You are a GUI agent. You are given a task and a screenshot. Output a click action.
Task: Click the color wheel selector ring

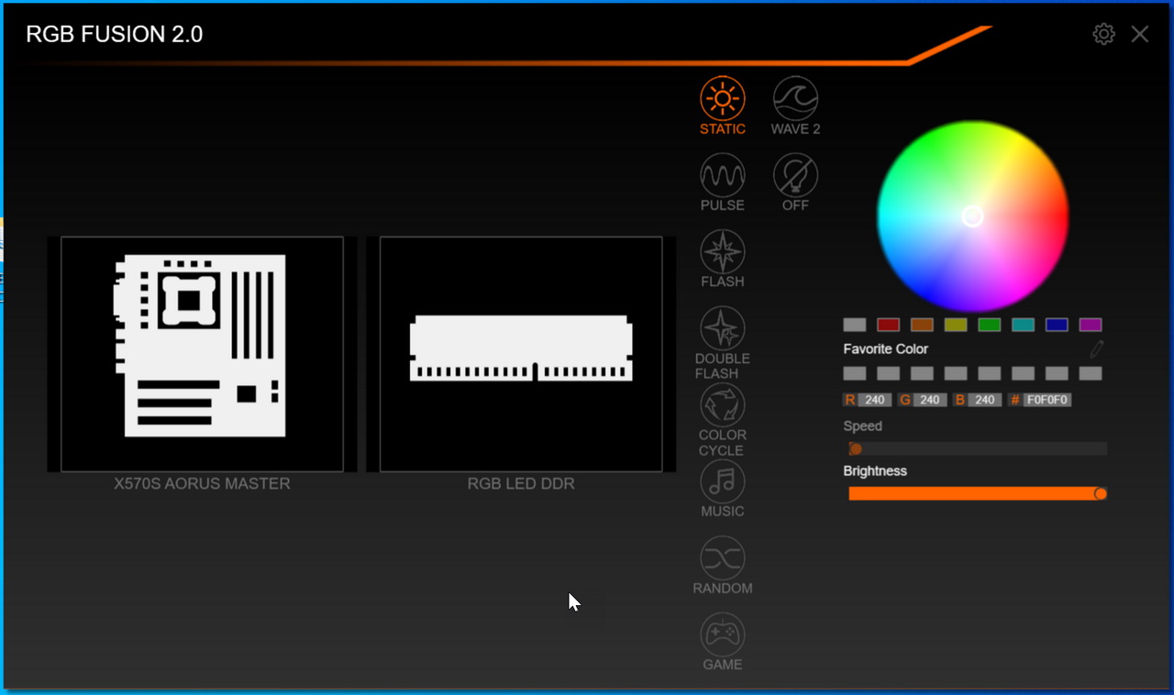click(x=973, y=216)
